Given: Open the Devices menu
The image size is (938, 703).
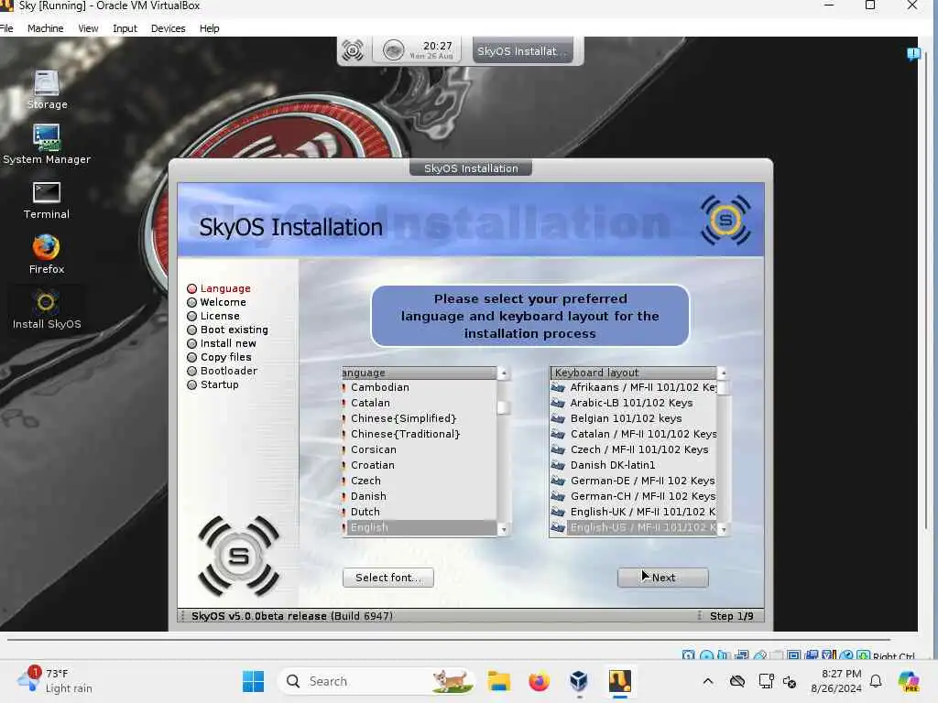Looking at the screenshot, I should (x=169, y=28).
